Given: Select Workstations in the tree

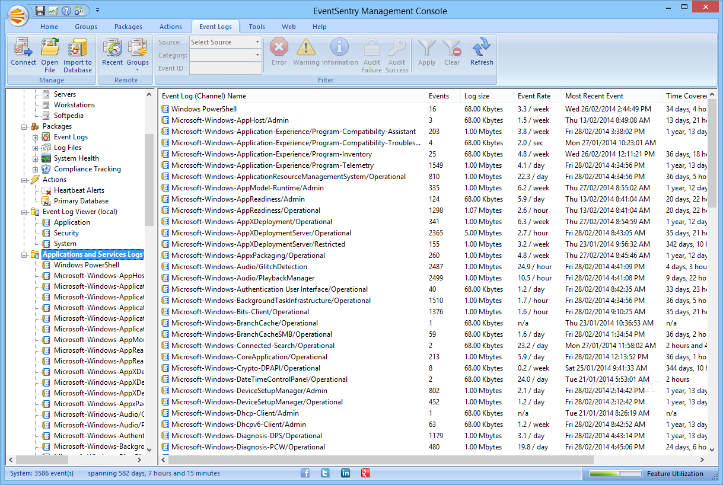Looking at the screenshot, I should tap(74, 105).
